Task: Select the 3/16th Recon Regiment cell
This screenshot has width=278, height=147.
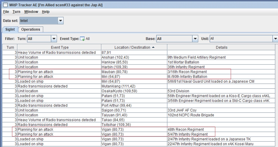Action: (x=221, y=72)
